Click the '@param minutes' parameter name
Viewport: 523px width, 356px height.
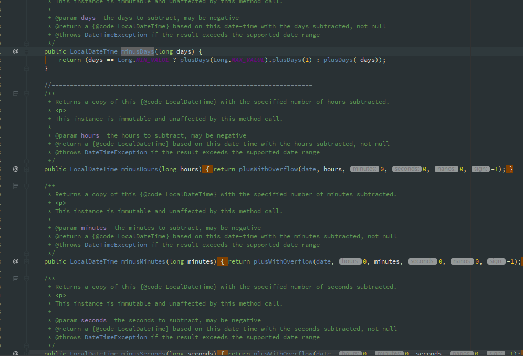tap(93, 228)
